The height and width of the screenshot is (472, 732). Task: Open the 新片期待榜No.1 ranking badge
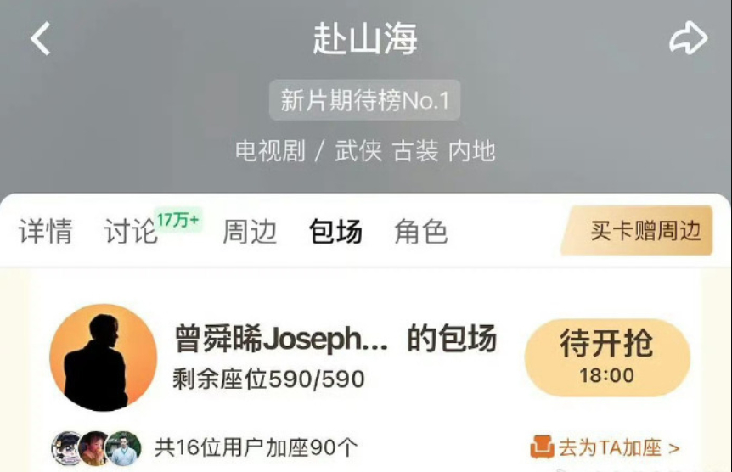click(x=364, y=100)
